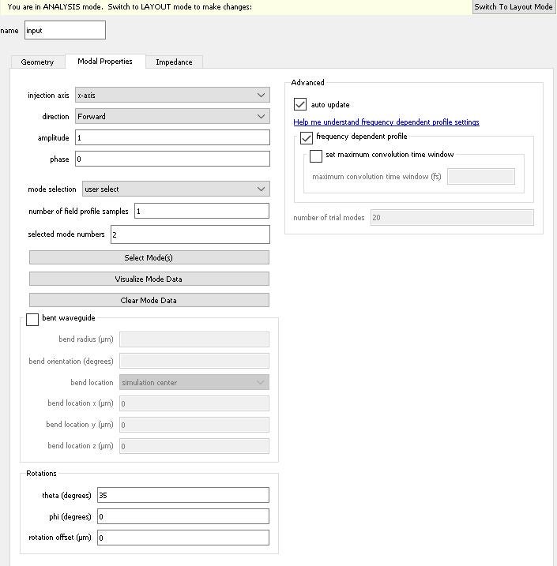
Task: Click the name input field
Action: (x=65, y=30)
